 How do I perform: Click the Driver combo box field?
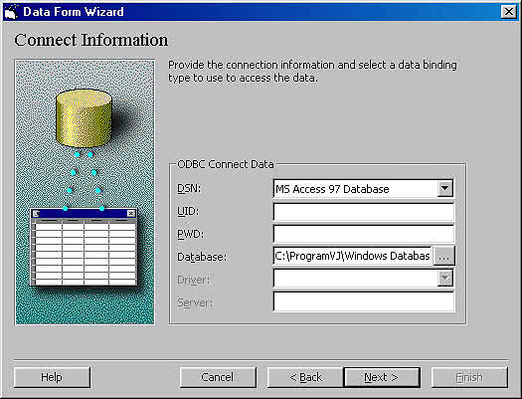click(x=363, y=279)
